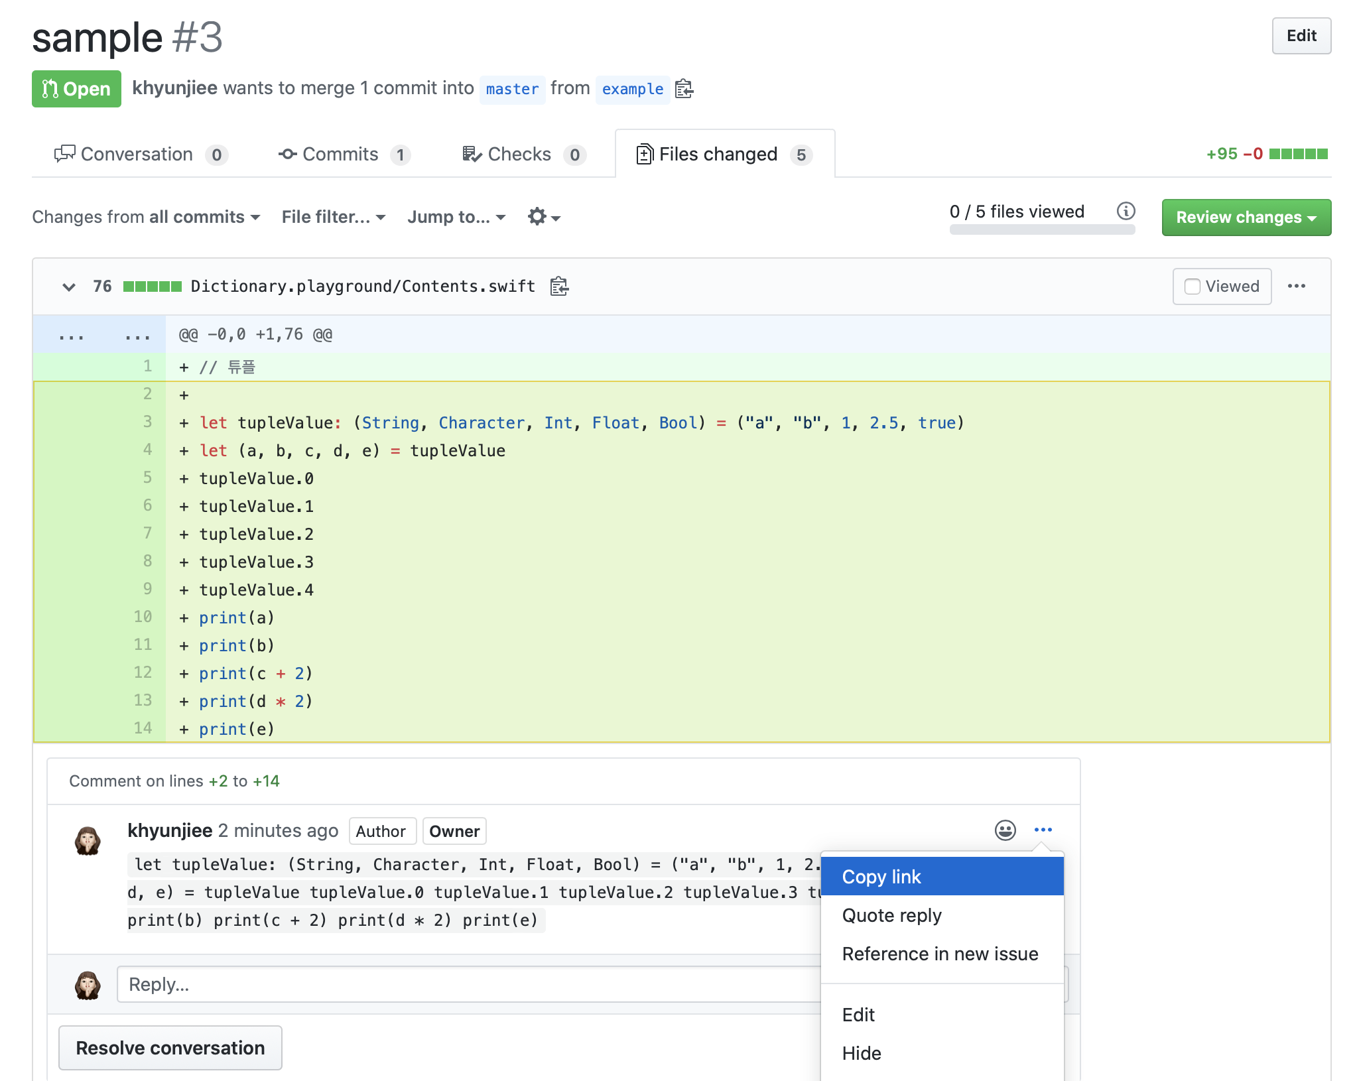1357x1081 pixels.
Task: Open the File filter dropdown
Action: [x=333, y=217]
